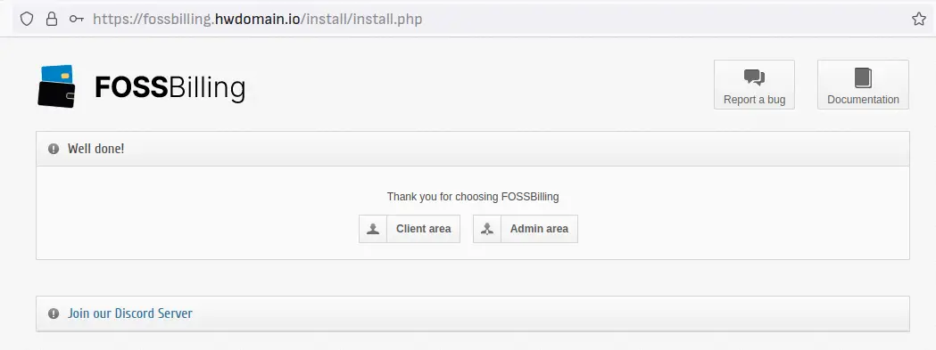
Task: Open the Documentation button
Action: pyautogui.click(x=863, y=85)
